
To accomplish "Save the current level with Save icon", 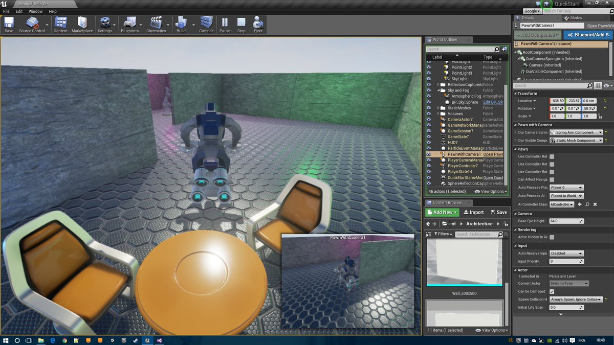I will pos(9,25).
